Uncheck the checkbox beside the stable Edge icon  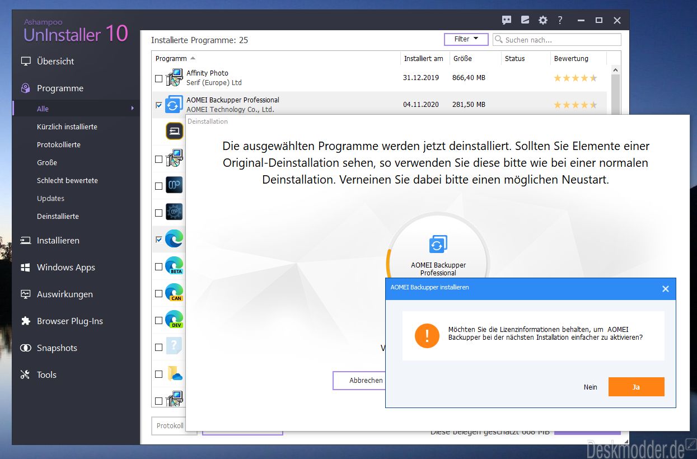[x=158, y=240]
